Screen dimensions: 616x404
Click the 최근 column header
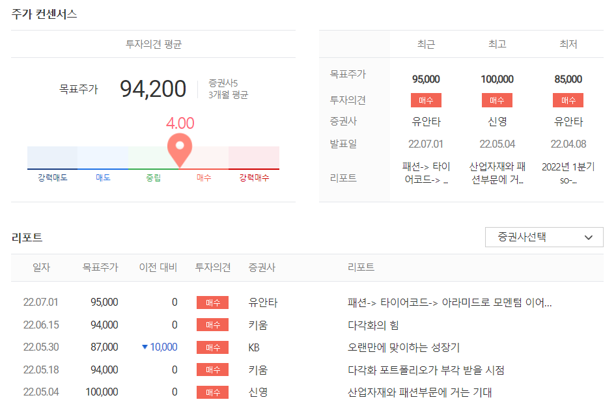(x=426, y=44)
